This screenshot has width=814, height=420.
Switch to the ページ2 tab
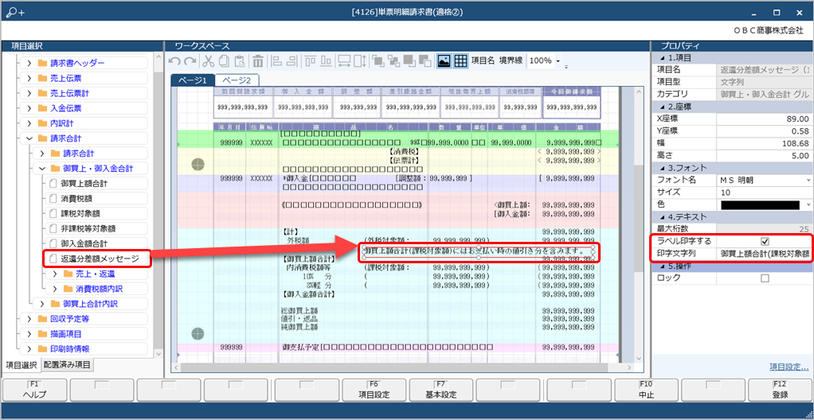pyautogui.click(x=237, y=80)
